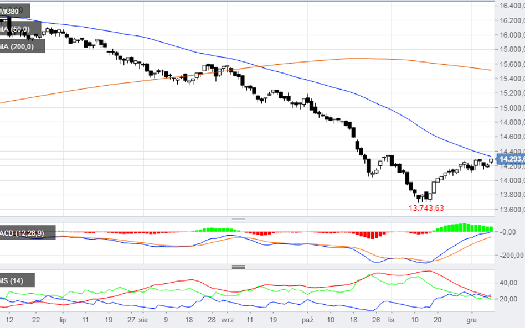Click the 'sie' month label on time axis
Image resolution: width=525 pixels, height=328 pixels.
[x=143, y=320]
